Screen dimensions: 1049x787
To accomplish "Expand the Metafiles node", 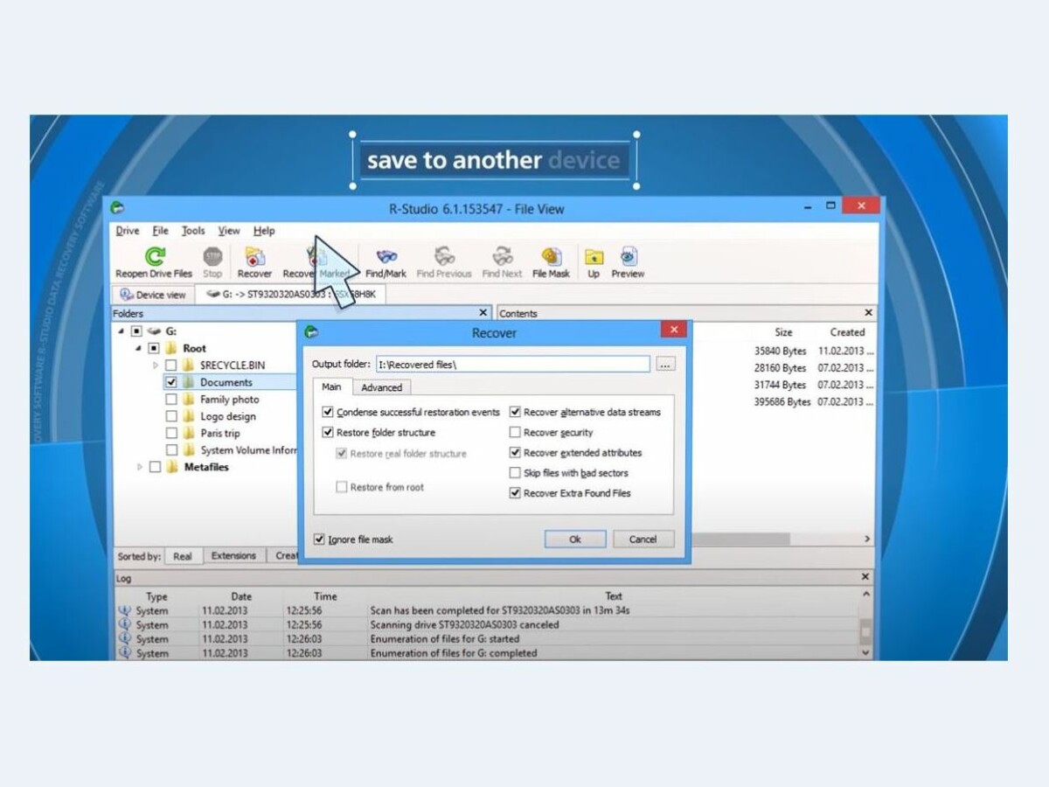I will point(139,467).
